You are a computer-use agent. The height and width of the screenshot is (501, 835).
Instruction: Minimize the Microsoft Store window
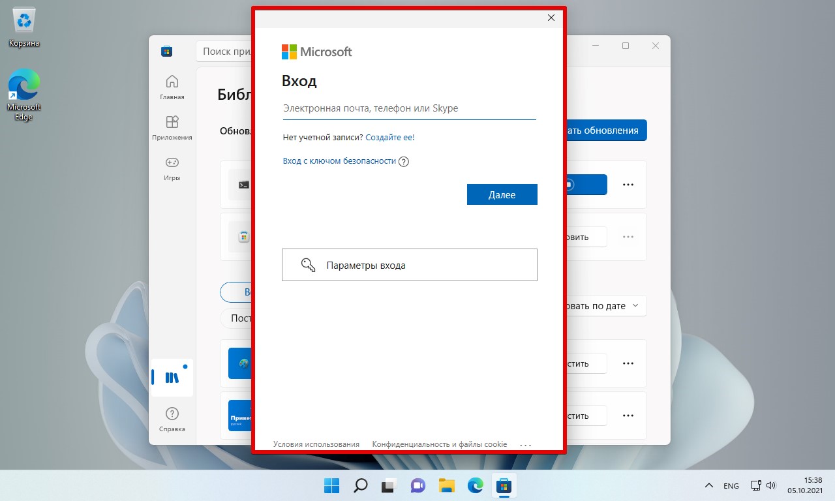[596, 46]
